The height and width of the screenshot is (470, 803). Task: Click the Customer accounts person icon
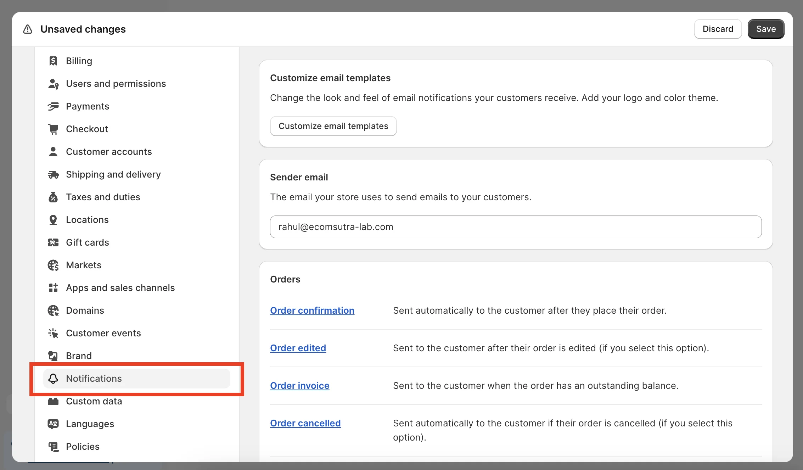coord(53,152)
